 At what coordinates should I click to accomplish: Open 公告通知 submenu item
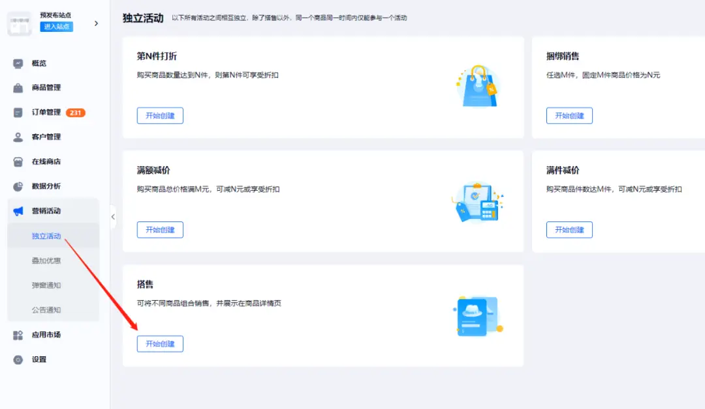coord(46,310)
